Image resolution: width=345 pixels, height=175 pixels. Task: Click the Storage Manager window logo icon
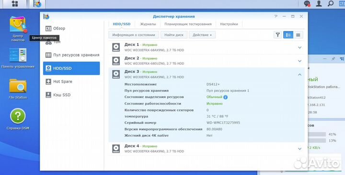tap(46, 16)
